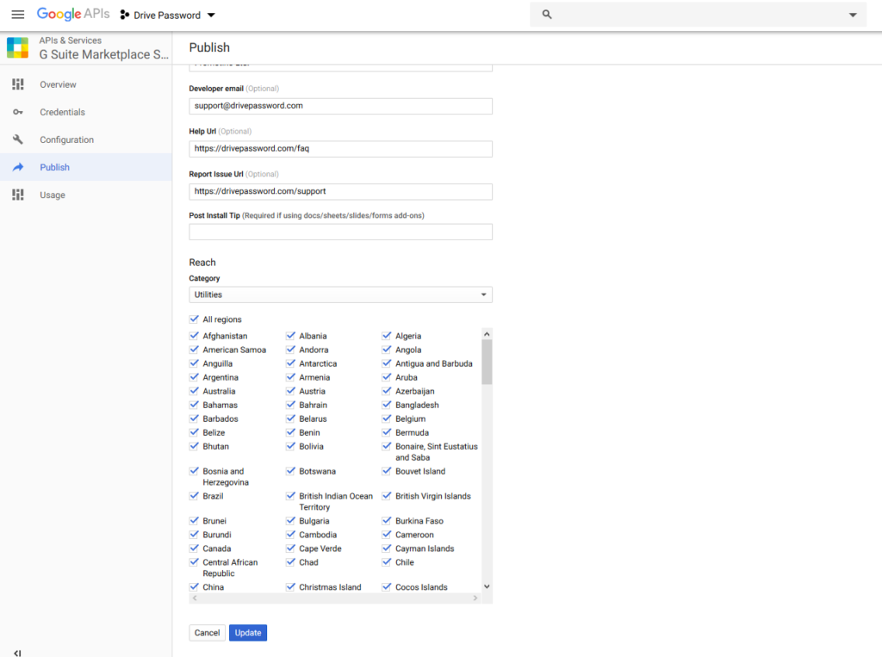
Task: Uncheck the Bouvet Island checkbox
Action: [x=387, y=471]
